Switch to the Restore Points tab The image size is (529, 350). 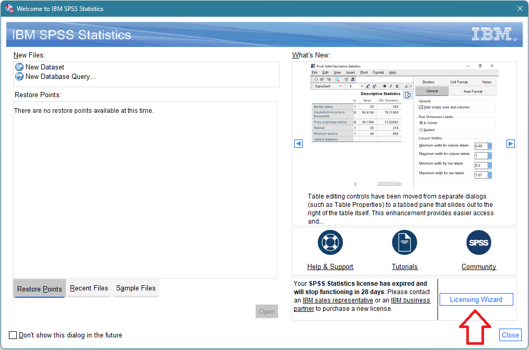[40, 289]
